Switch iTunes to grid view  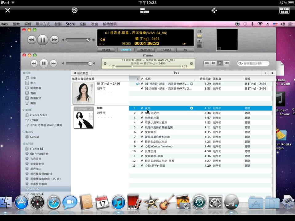pyautogui.click(x=220, y=63)
